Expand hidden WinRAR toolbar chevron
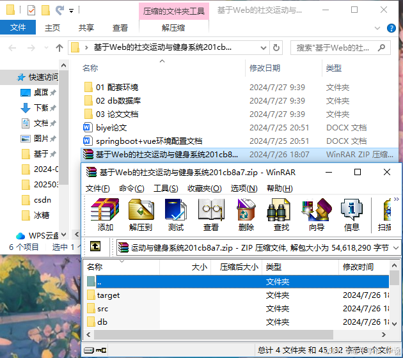This screenshot has width=403, height=358. point(396,199)
